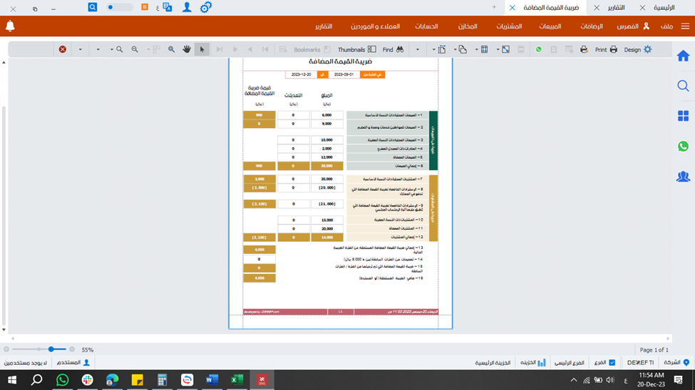Image resolution: width=695 pixels, height=390 pixels.
Task: Expand dropdown beside zoom out magnifier
Action: coord(112,50)
